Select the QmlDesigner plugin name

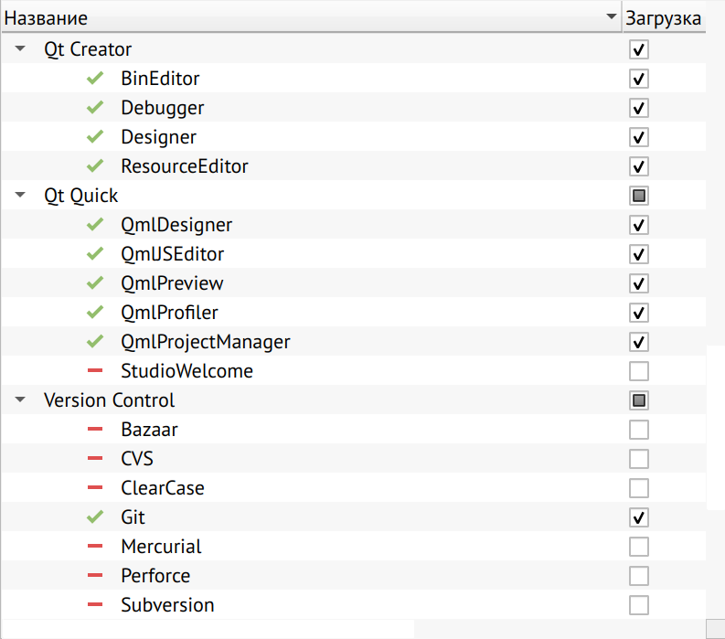coord(176,225)
